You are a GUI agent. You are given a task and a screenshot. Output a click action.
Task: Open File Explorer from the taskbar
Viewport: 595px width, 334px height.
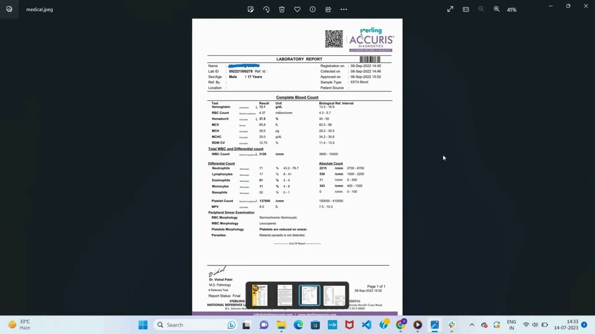(x=281, y=325)
